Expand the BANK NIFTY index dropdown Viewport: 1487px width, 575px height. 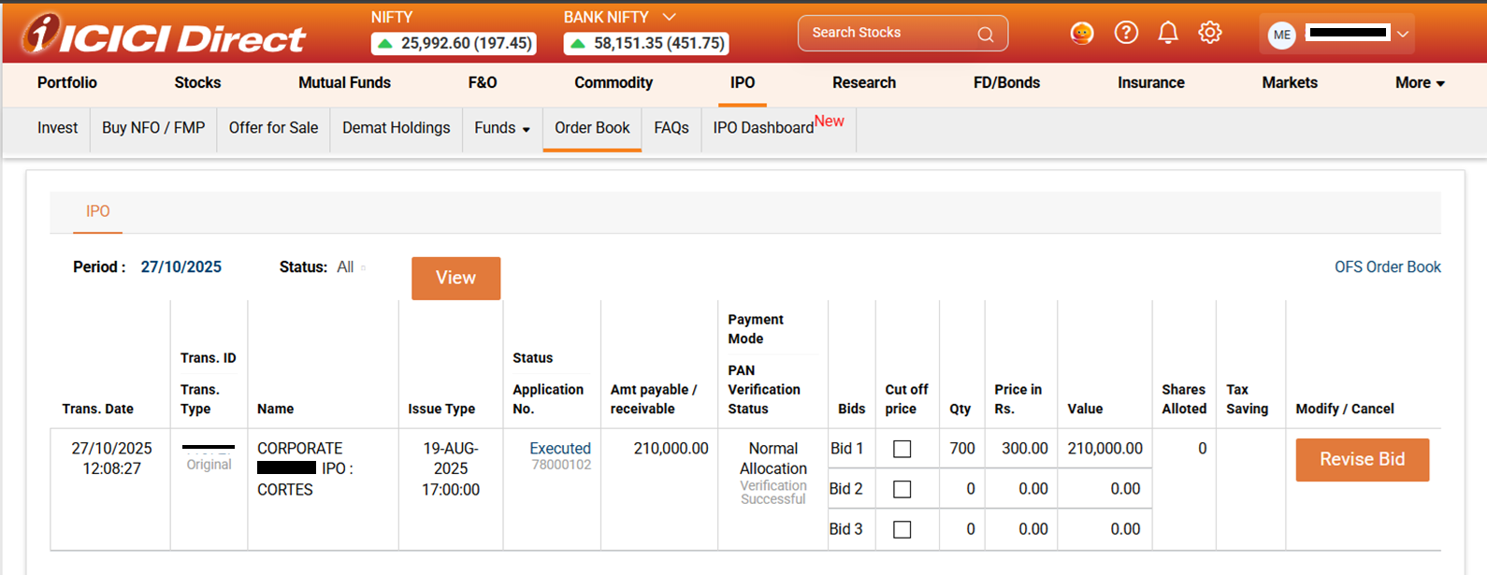(x=669, y=17)
